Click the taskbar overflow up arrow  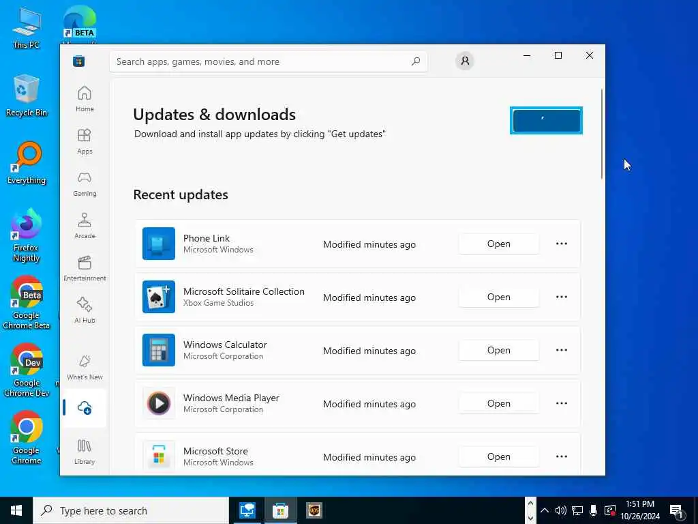click(x=530, y=504)
